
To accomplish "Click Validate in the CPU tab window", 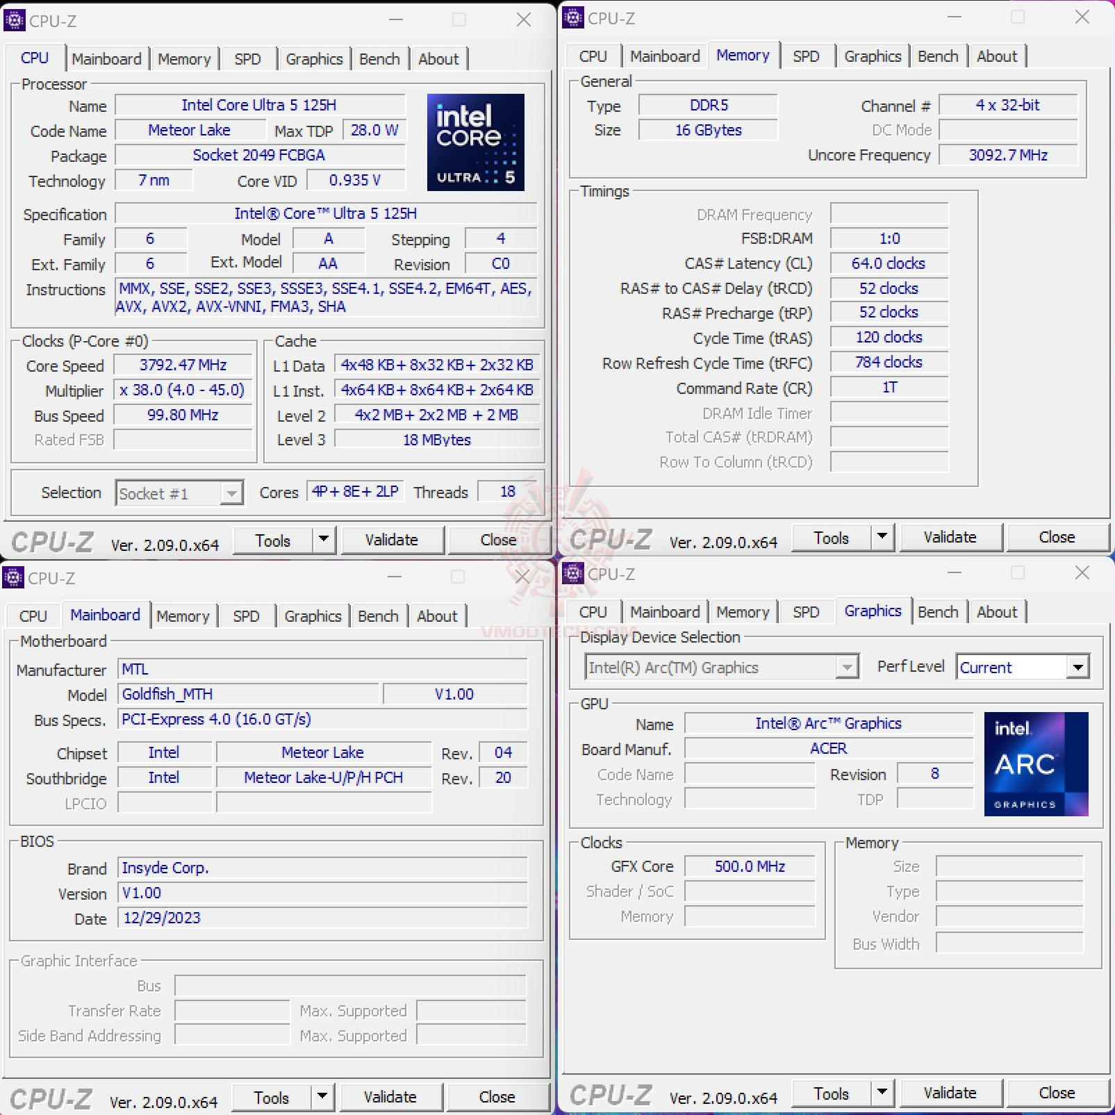I will pyautogui.click(x=391, y=540).
